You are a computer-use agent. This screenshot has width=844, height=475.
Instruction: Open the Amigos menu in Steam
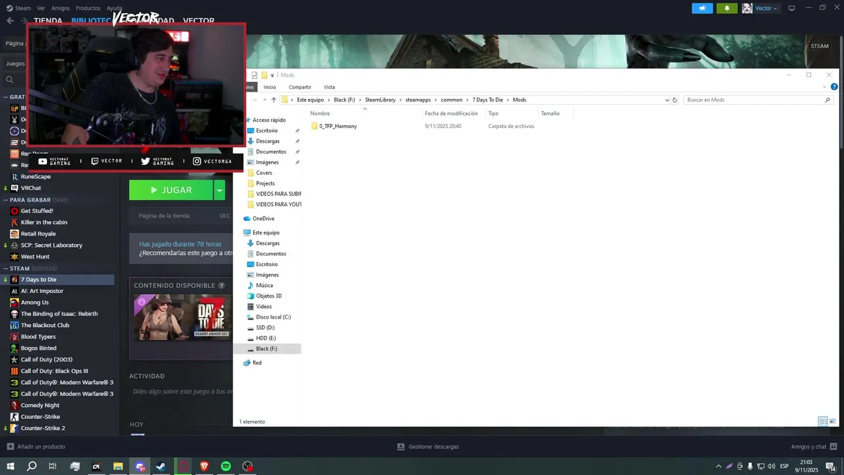click(x=60, y=8)
